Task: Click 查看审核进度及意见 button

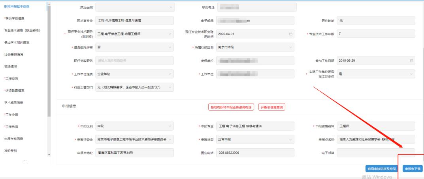Action: coord(382,169)
